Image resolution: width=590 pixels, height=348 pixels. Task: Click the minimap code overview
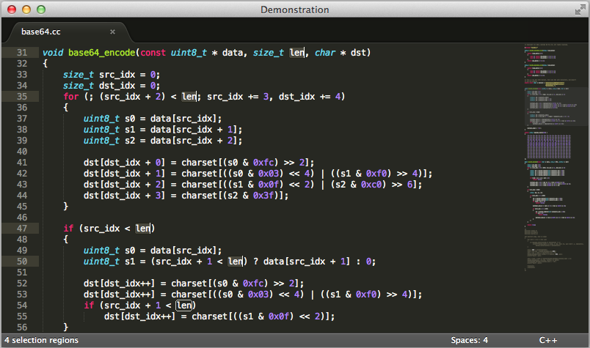click(555, 158)
